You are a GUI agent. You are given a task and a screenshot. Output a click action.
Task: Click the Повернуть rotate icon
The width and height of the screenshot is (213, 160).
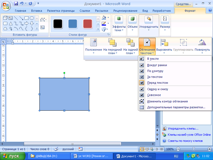(202, 42)
